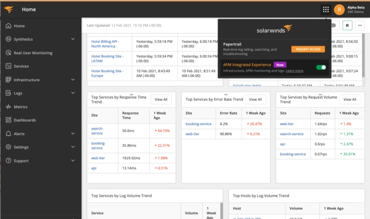Open the app switcher grid icon

click(326, 9)
